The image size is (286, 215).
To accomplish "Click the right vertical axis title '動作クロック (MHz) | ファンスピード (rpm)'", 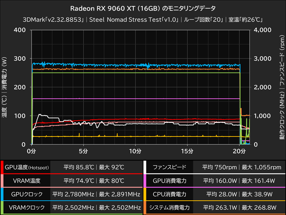I will coord(282,87).
